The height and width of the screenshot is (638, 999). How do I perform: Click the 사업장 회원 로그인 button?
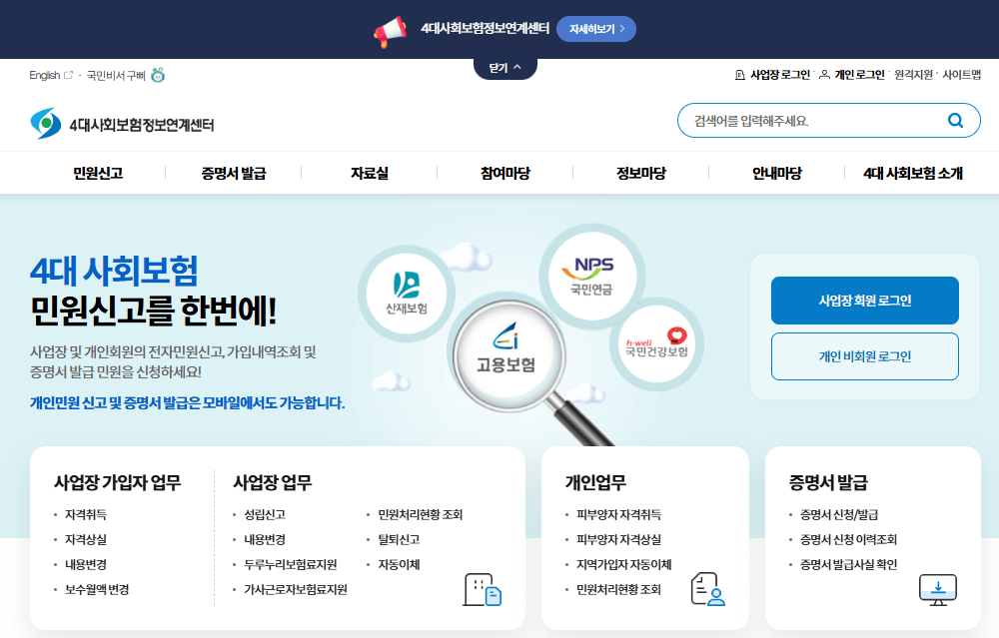[864, 301]
